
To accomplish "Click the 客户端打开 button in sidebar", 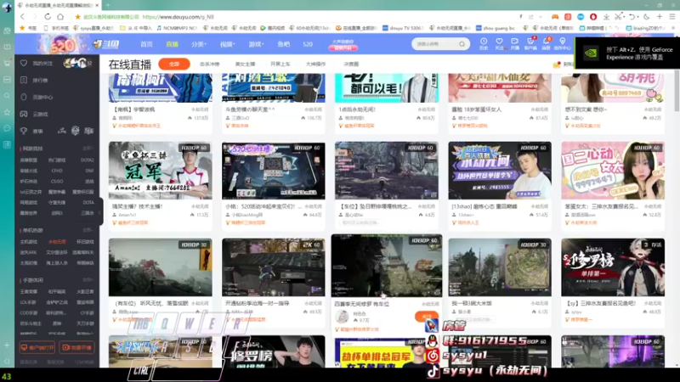I will coord(37,347).
